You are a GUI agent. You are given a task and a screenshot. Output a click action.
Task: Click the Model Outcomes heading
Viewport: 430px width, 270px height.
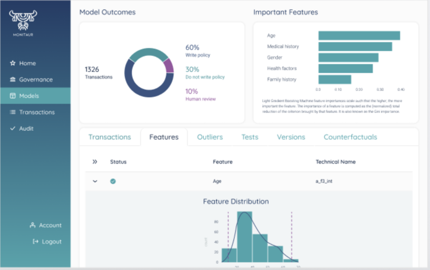(x=107, y=12)
